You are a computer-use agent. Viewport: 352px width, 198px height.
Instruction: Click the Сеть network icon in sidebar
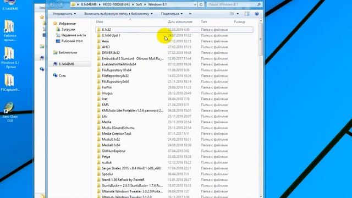tap(55, 75)
